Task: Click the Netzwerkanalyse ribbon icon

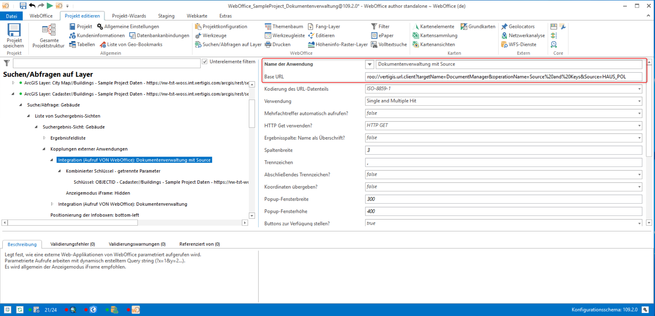Action: [x=504, y=35]
